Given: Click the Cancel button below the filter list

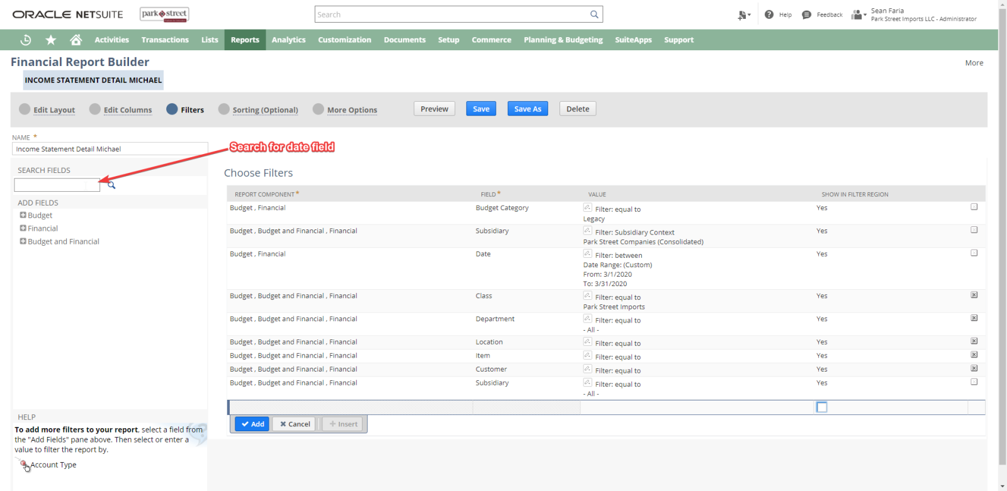Looking at the screenshot, I should click(295, 424).
